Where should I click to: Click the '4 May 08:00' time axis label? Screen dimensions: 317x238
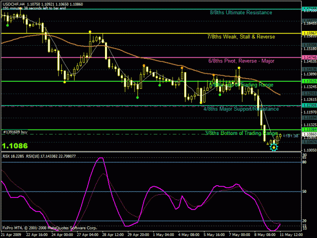point(189,235)
